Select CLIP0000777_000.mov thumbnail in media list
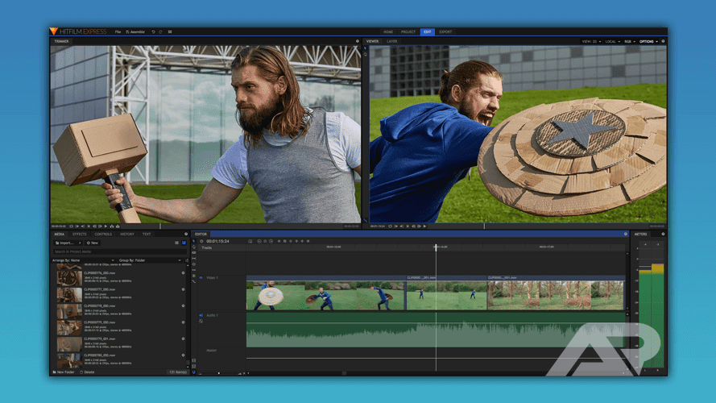This screenshot has width=716, height=403. click(x=69, y=295)
